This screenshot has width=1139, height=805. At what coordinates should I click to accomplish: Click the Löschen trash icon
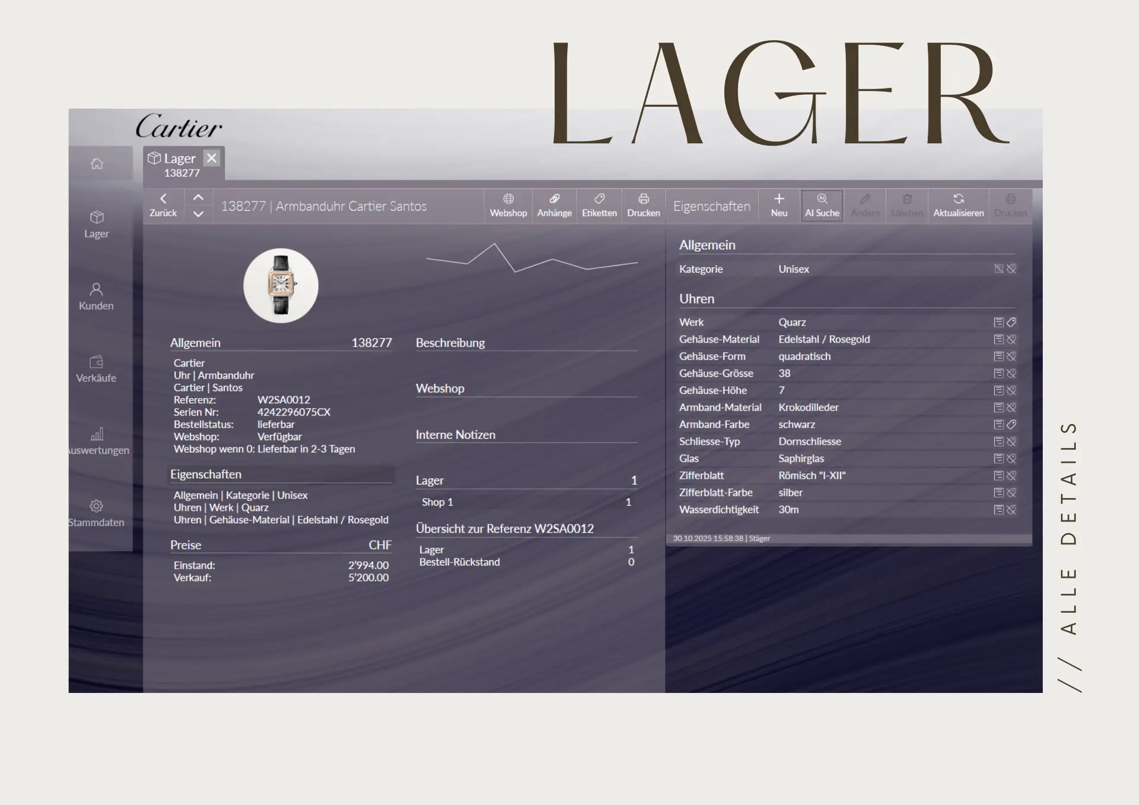[x=907, y=205]
